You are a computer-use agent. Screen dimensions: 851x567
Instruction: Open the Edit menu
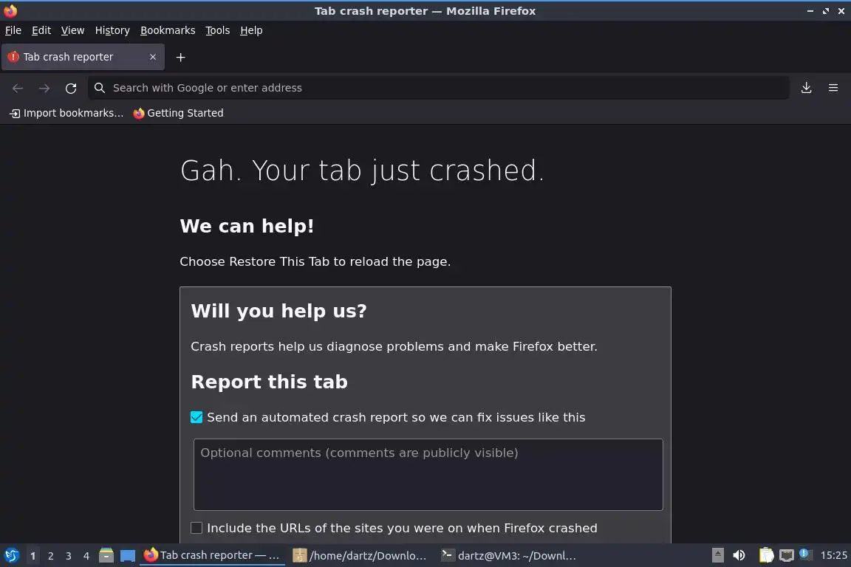pos(41,30)
